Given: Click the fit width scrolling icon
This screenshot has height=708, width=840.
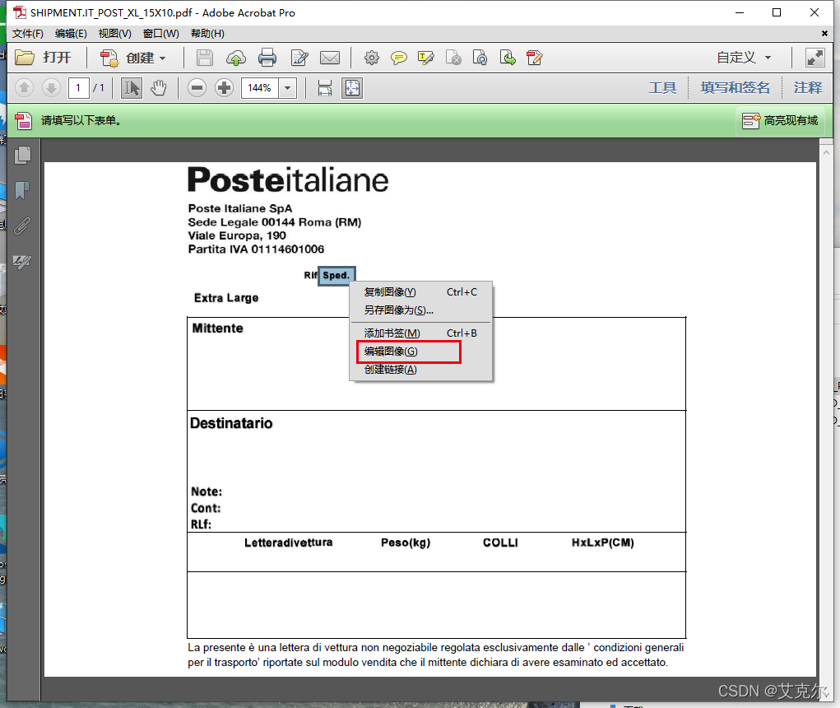Looking at the screenshot, I should point(325,88).
